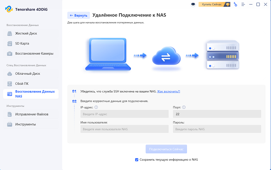Click the NAS server illustration
This screenshot has height=170, width=271.
tap(223, 55)
